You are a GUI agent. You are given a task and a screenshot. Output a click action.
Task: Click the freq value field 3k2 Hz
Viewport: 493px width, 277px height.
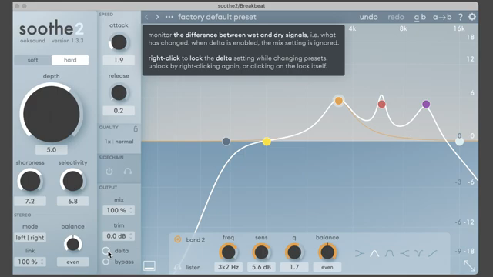pos(229,267)
